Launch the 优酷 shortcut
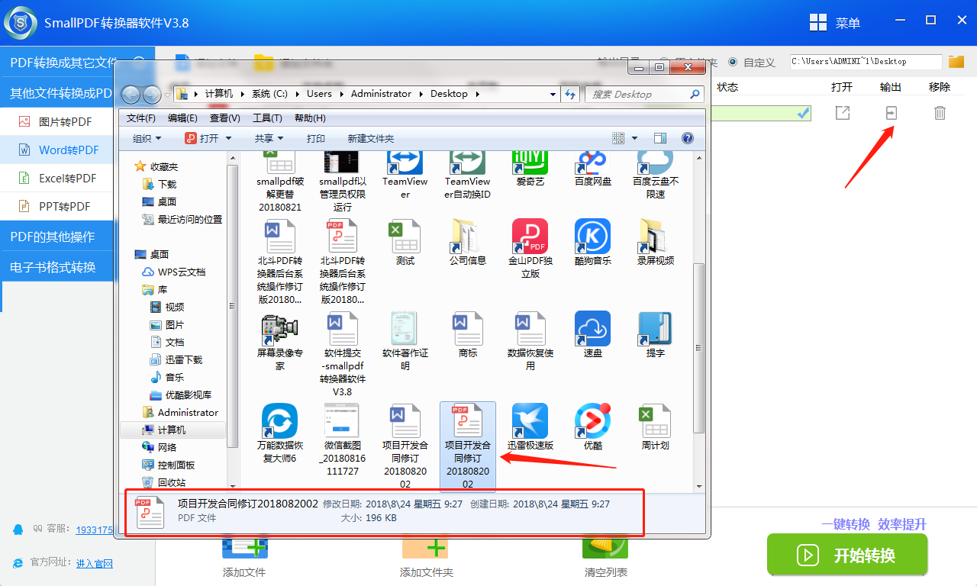This screenshot has width=977, height=586. tap(592, 427)
